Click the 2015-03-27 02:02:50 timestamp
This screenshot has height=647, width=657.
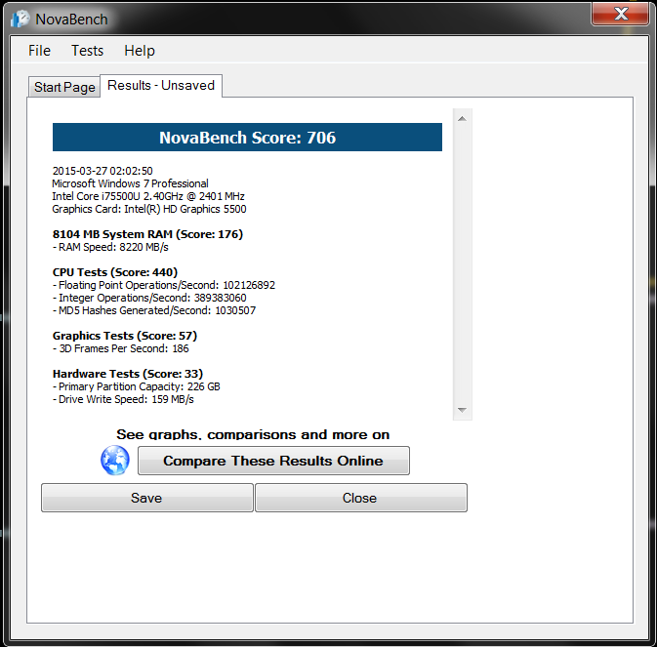pos(103,171)
